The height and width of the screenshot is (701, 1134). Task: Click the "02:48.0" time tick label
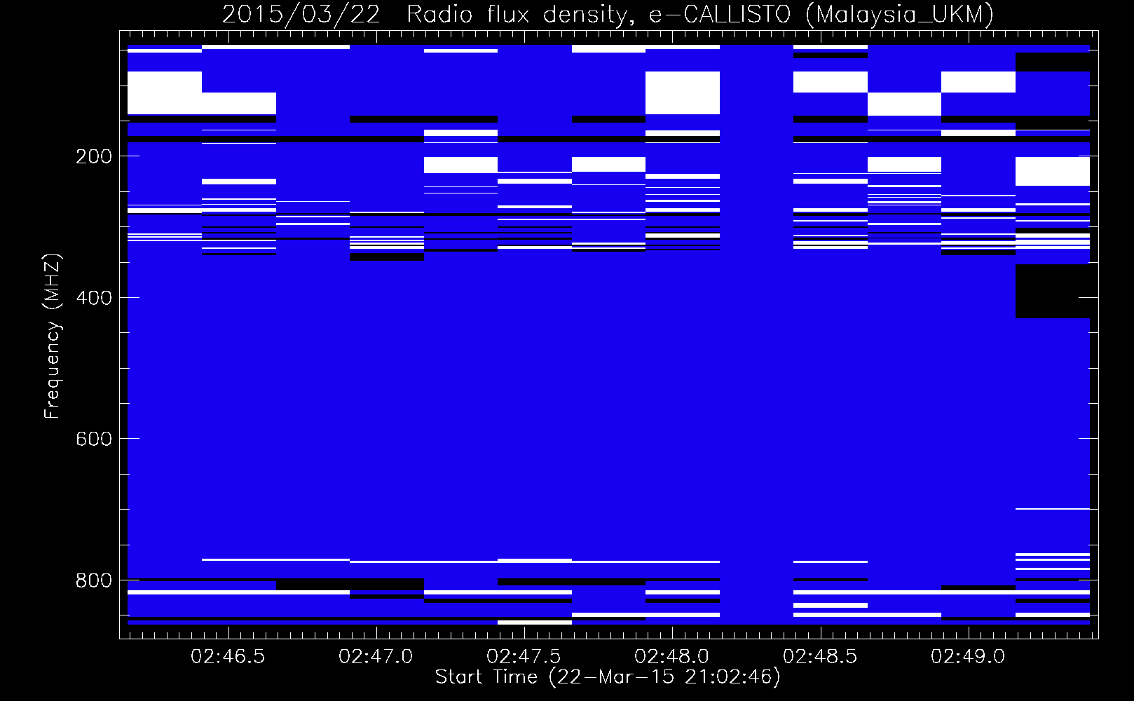coord(671,657)
